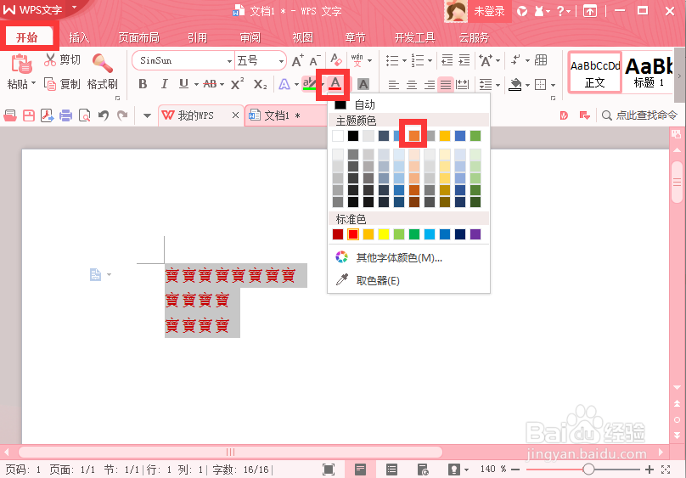
Task: Click the increase indent icon
Action: [x=464, y=60]
